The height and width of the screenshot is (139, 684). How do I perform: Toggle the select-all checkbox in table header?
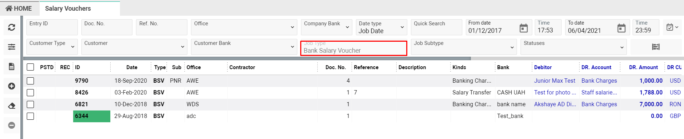coord(30,67)
